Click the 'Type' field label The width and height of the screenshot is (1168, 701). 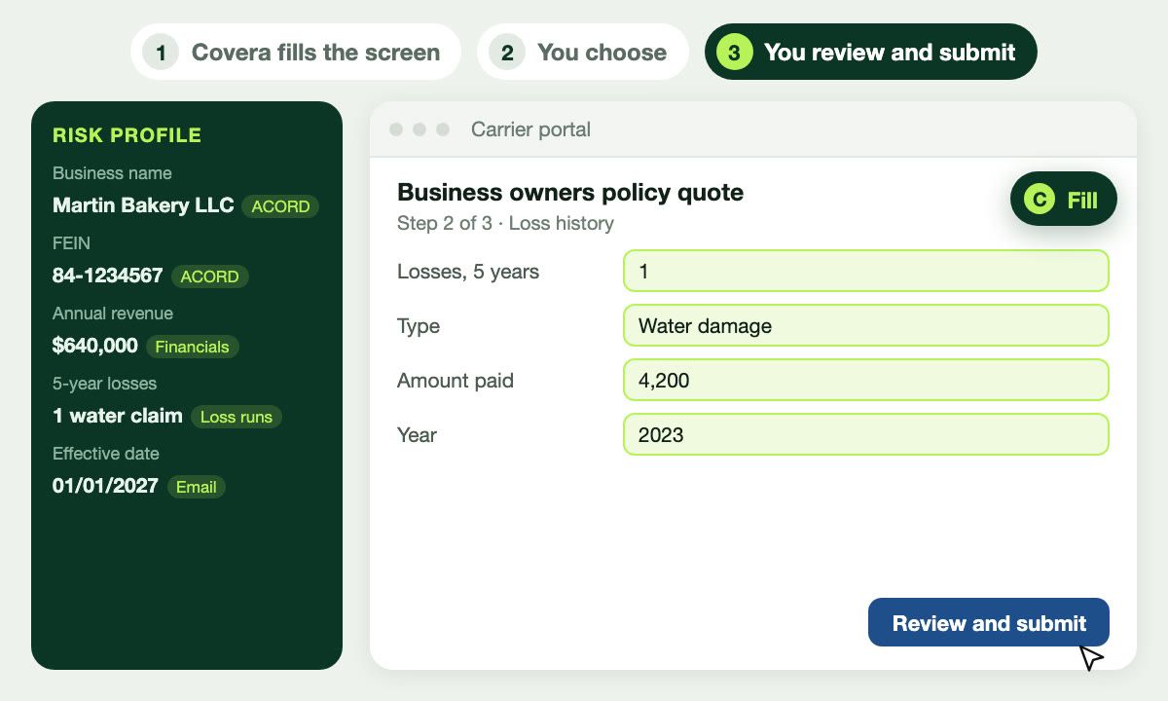(419, 327)
